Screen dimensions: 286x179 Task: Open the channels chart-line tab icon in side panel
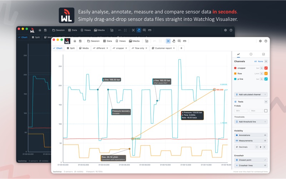point(238,54)
